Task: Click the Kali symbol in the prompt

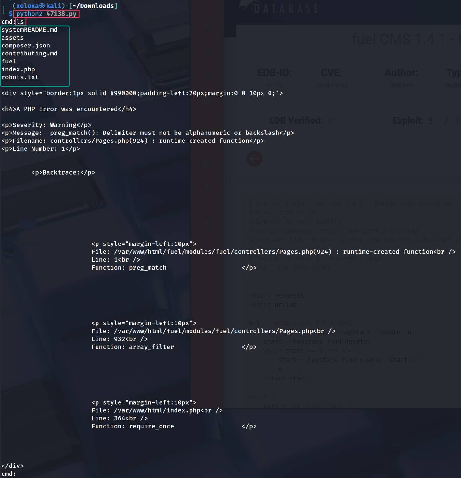Action: [42, 6]
